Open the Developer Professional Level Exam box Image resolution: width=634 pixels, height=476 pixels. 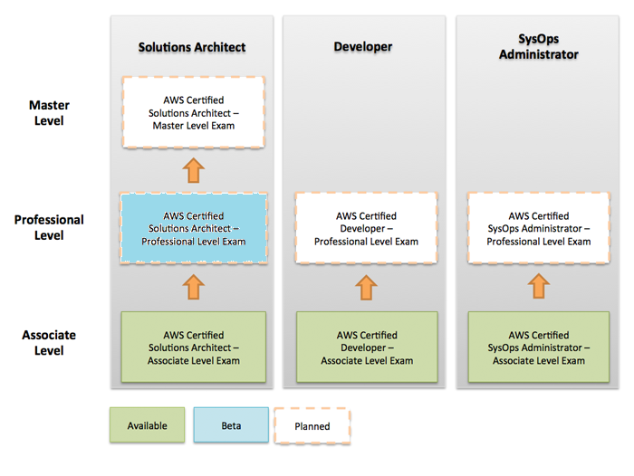367,228
